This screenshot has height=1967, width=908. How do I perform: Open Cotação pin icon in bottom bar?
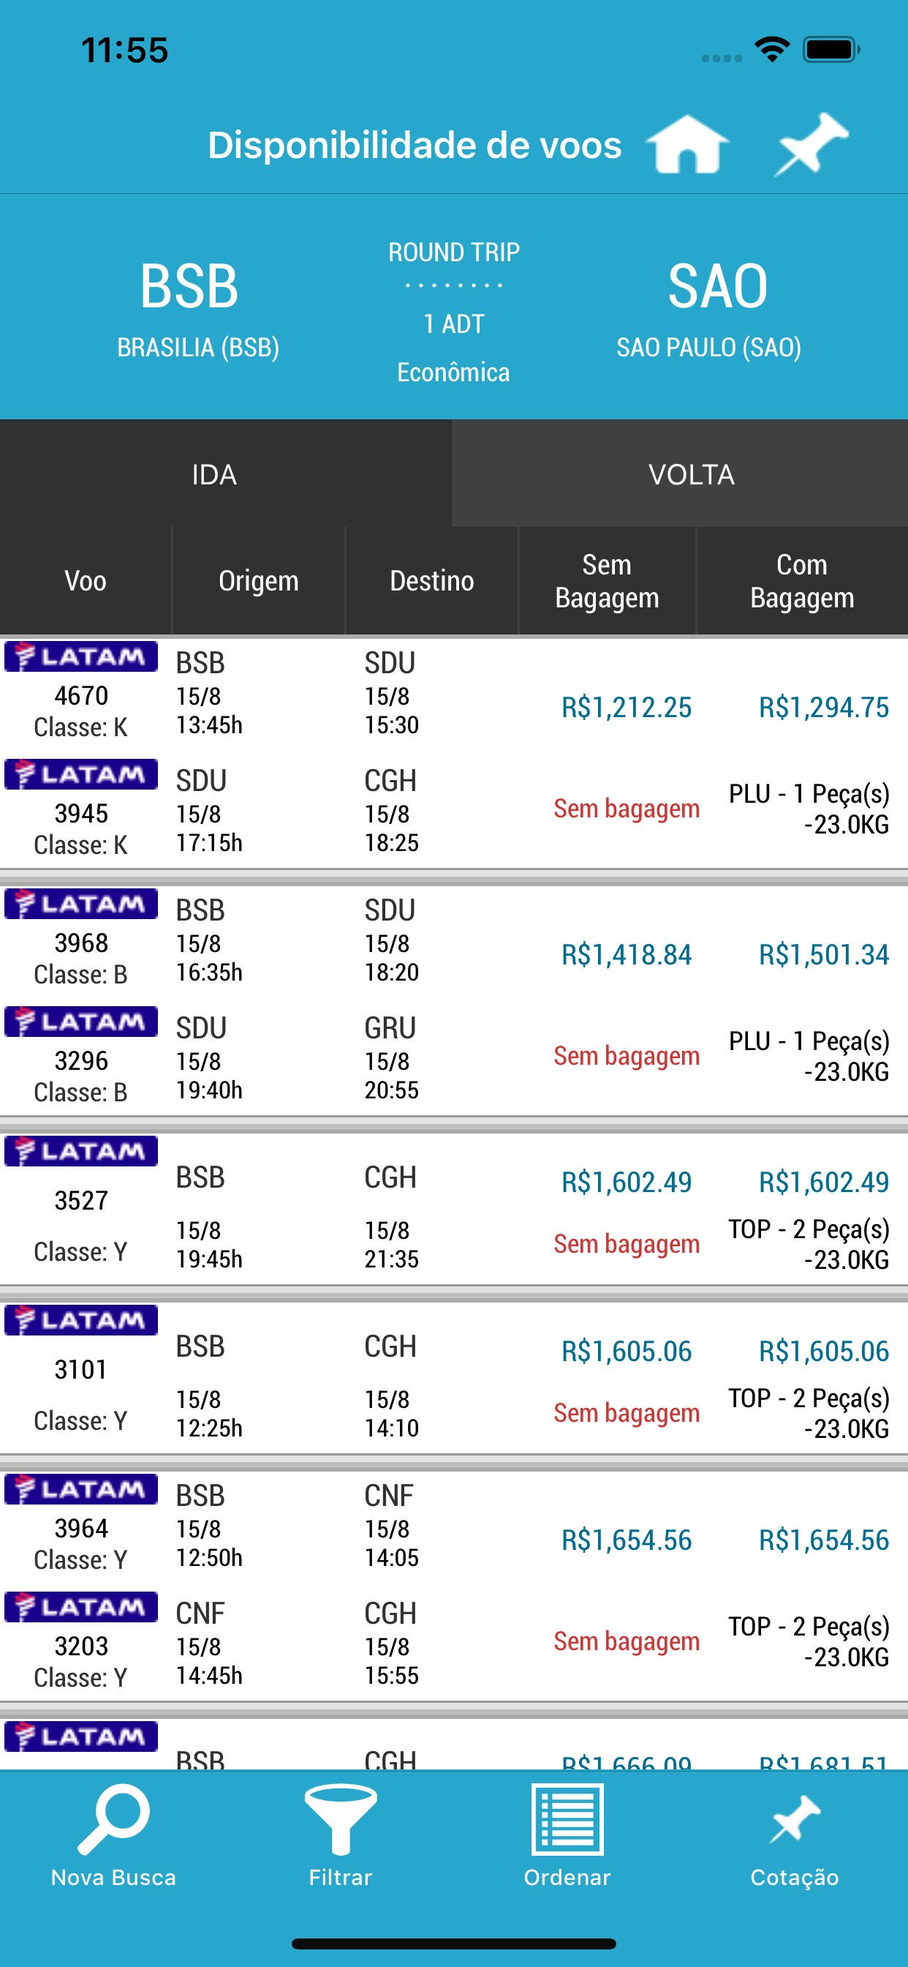tap(795, 1819)
